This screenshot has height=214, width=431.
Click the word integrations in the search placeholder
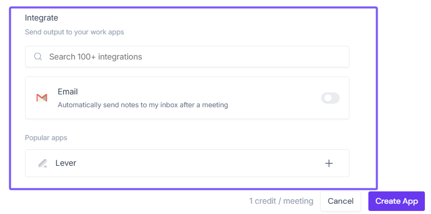pyautogui.click(x=120, y=56)
